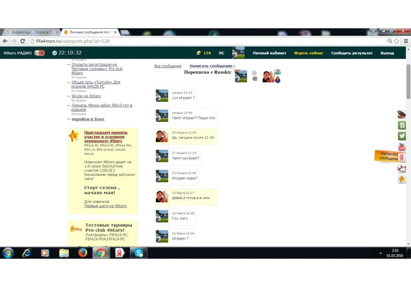Open the VKontakte green B icon
This screenshot has height=287, width=411.
click(402, 125)
